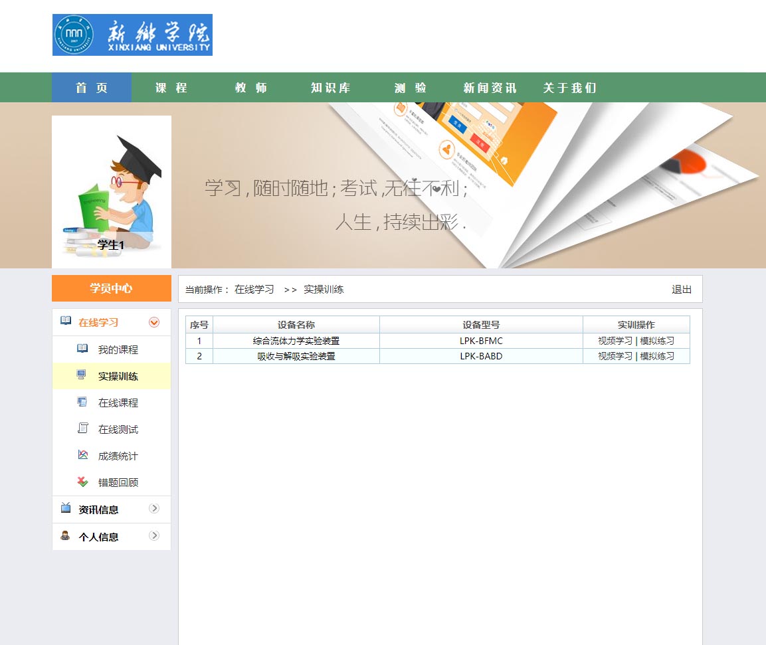Screen dimensions: 766x645
Task: Click the Xinxiang University logo
Action: [x=132, y=35]
